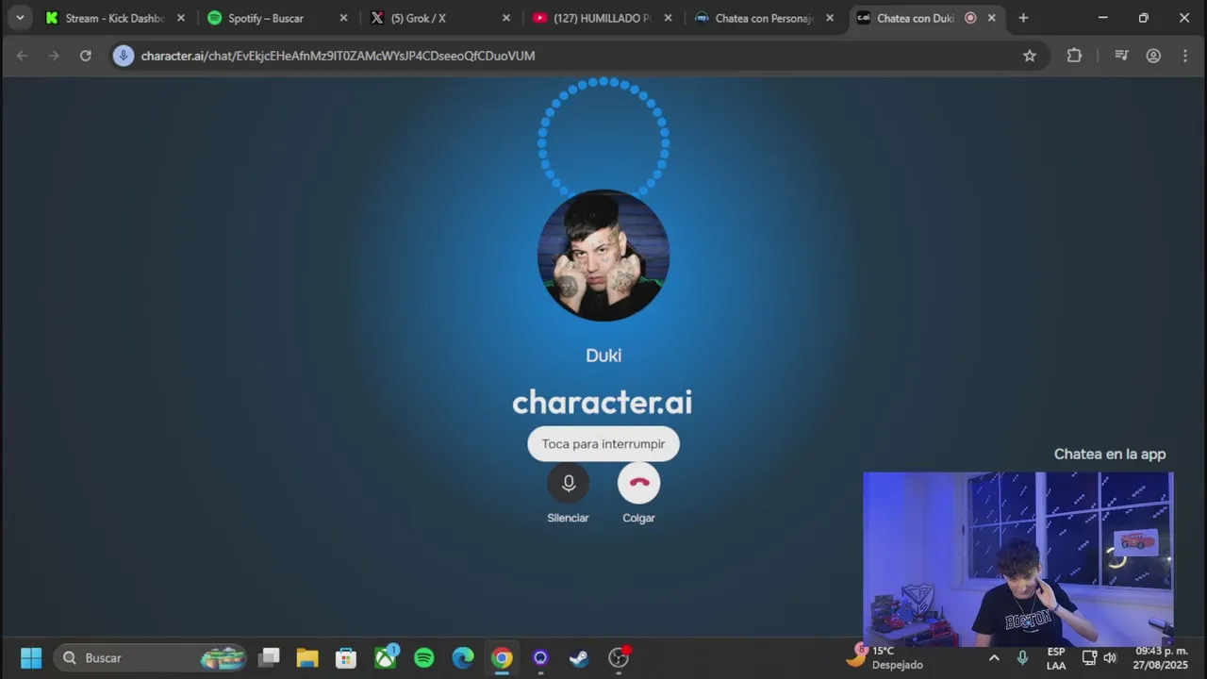The image size is (1207, 679).
Task: Open the clock showing 09:43 p. m.
Action: click(1162, 657)
